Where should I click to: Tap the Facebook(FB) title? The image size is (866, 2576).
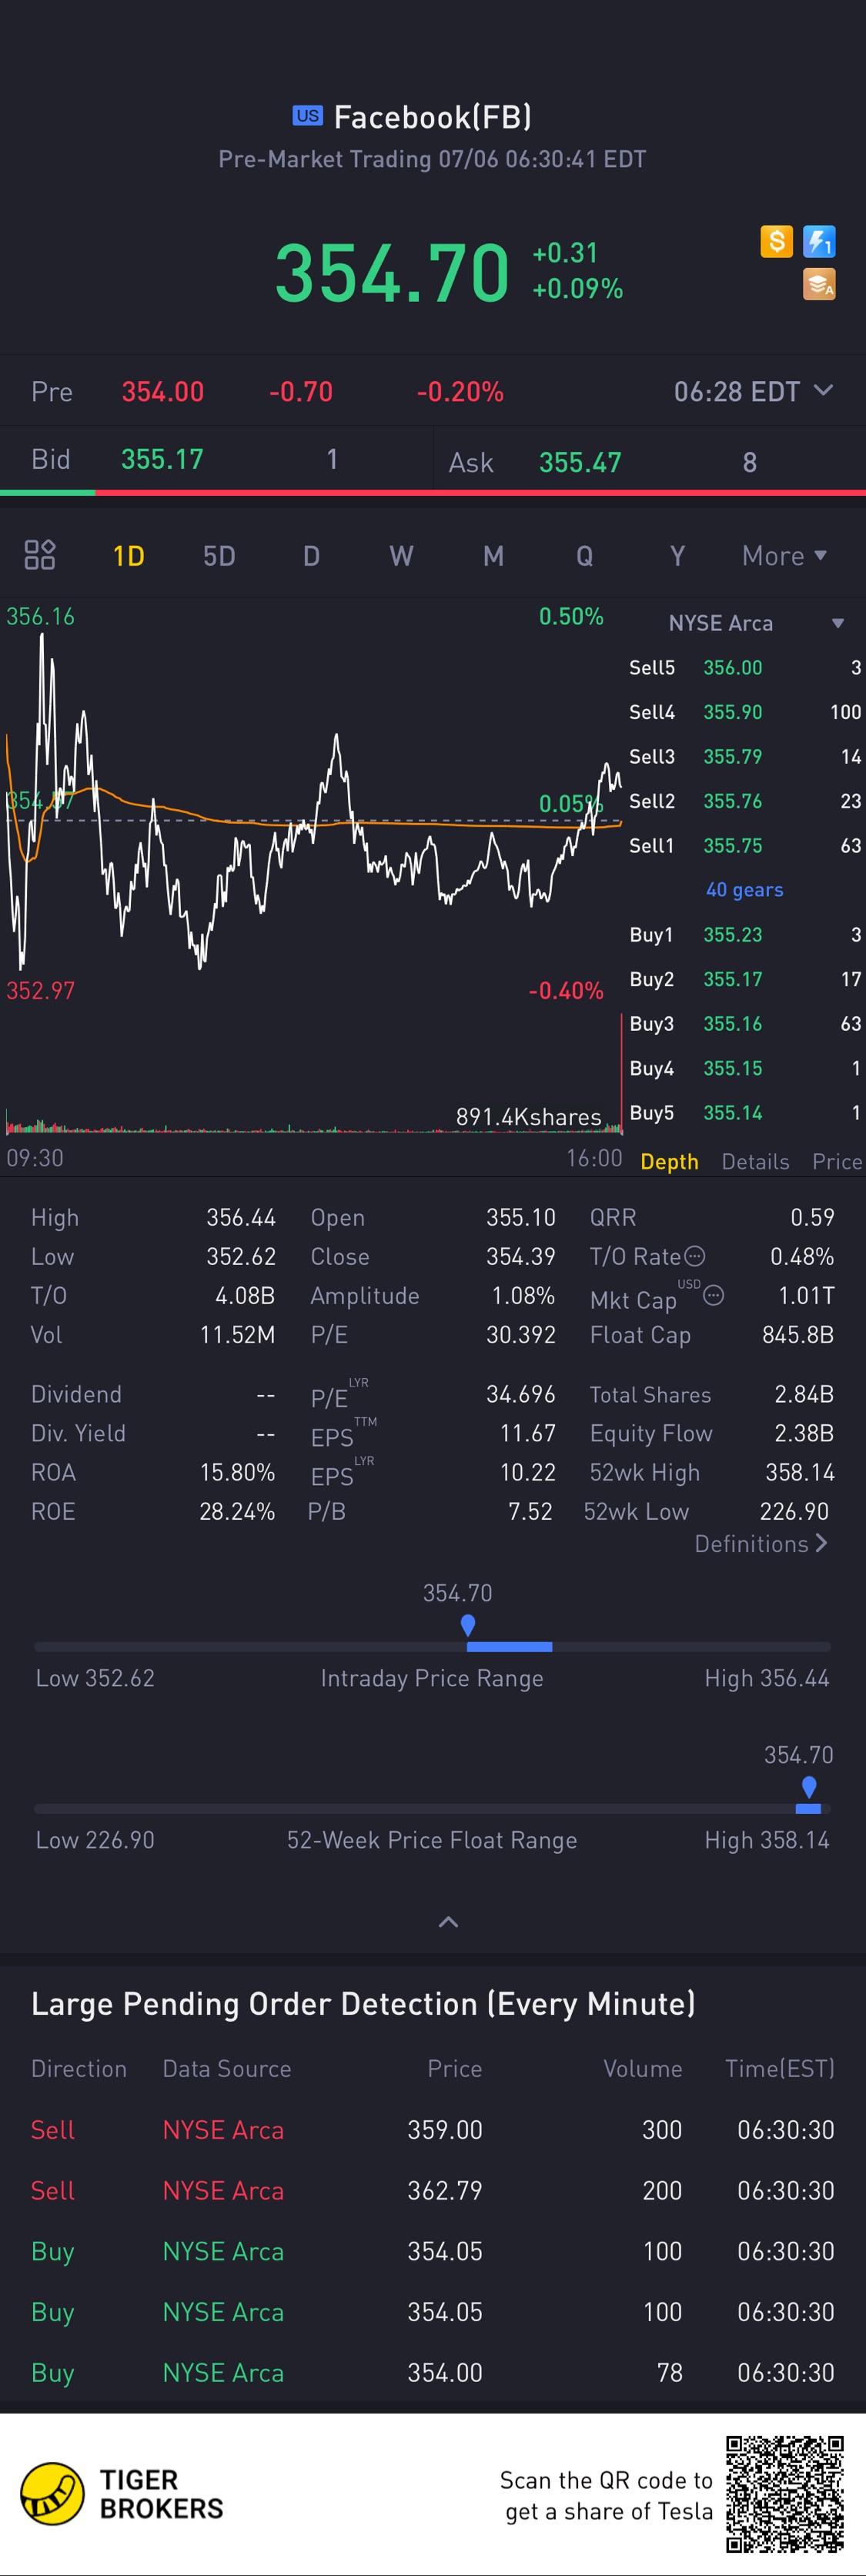pyautogui.click(x=432, y=117)
